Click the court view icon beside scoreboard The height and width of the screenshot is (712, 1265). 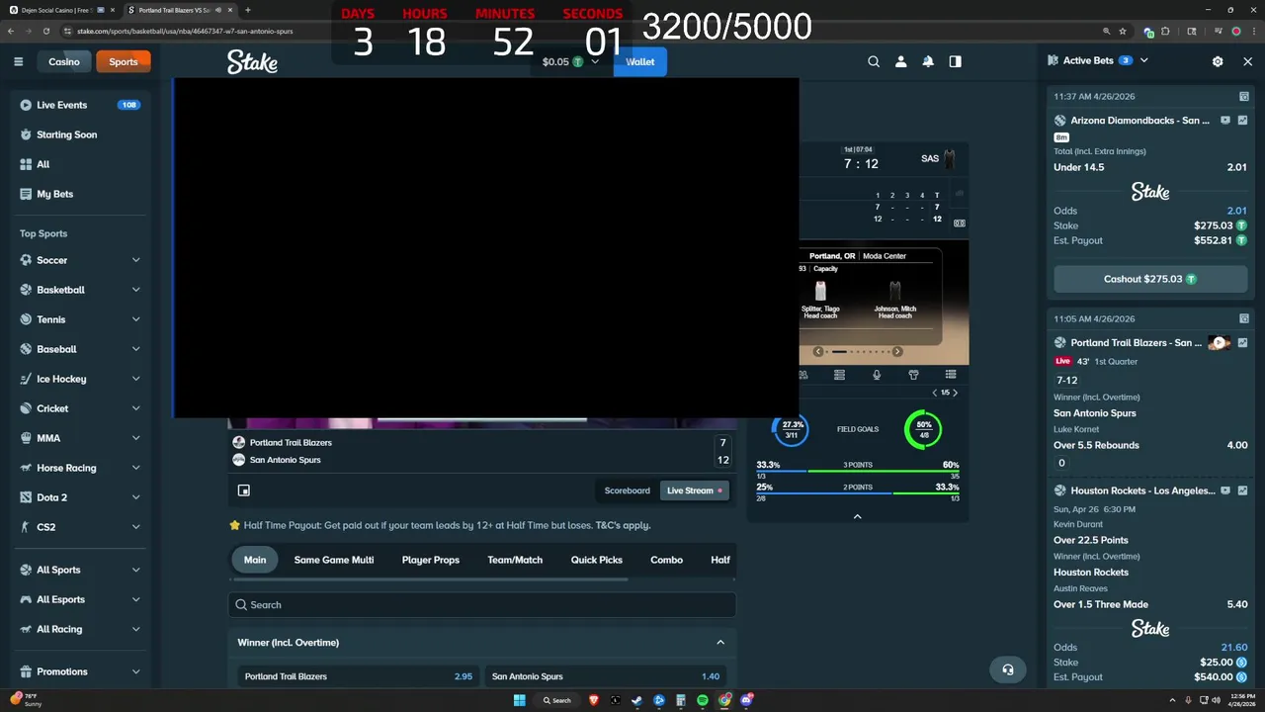coord(959,223)
